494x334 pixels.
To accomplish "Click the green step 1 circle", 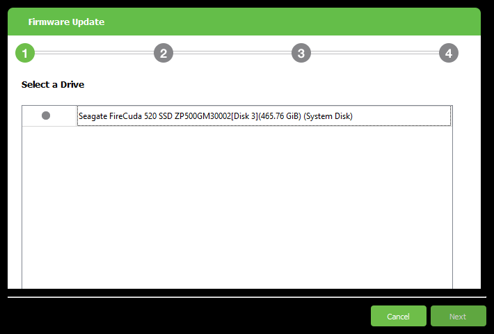I will (x=25, y=53).
